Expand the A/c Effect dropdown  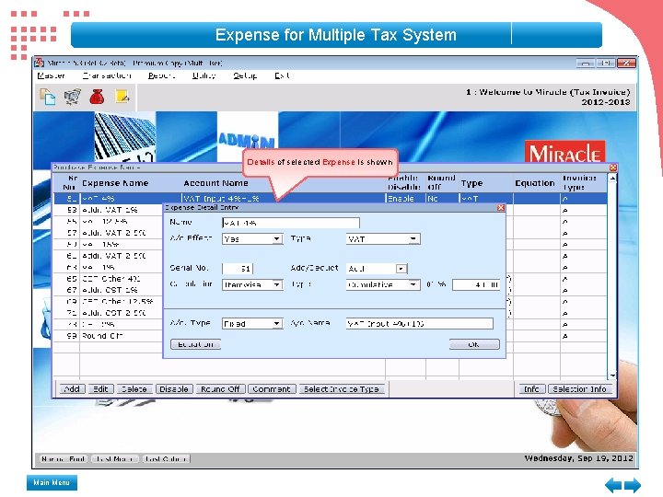pyautogui.click(x=276, y=239)
